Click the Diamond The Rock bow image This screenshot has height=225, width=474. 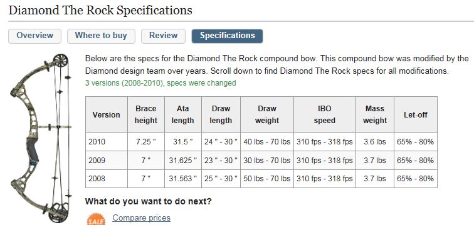[41, 139]
